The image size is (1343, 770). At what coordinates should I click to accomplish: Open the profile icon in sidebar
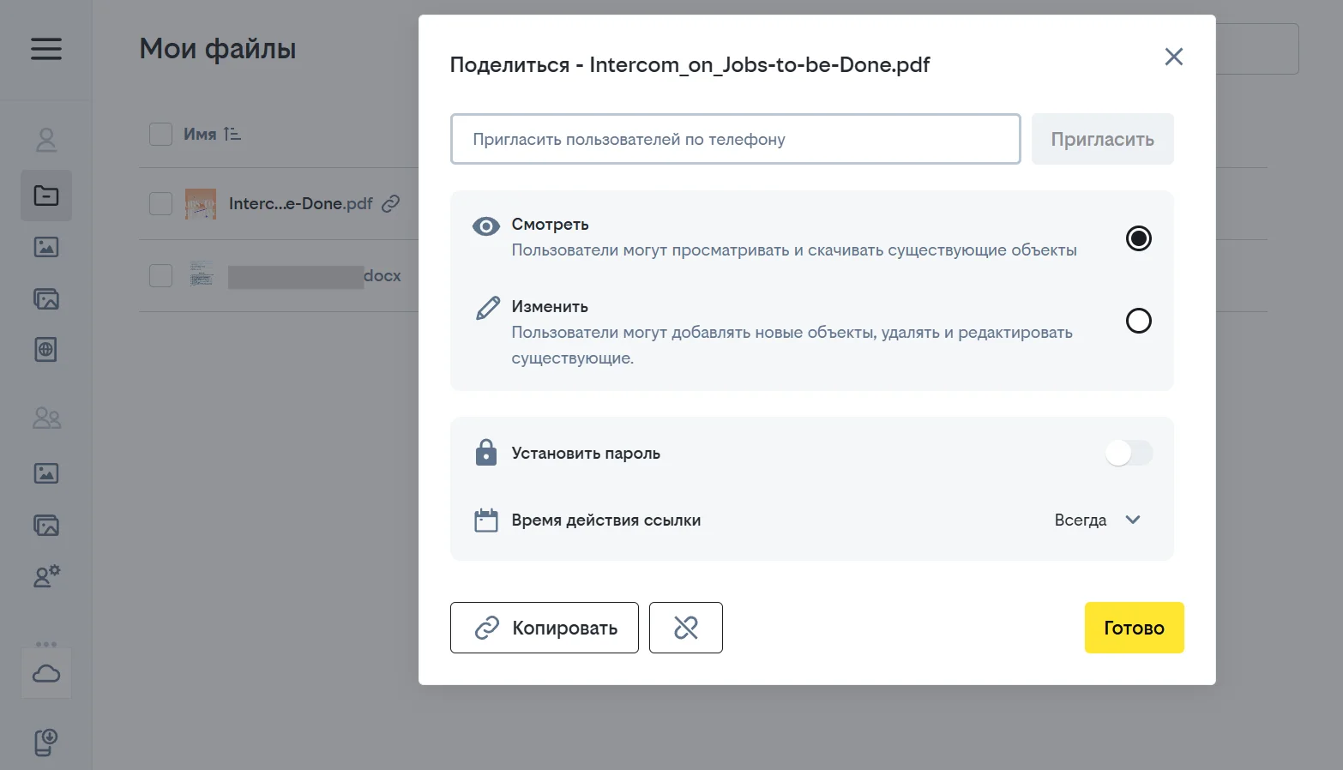coord(46,140)
